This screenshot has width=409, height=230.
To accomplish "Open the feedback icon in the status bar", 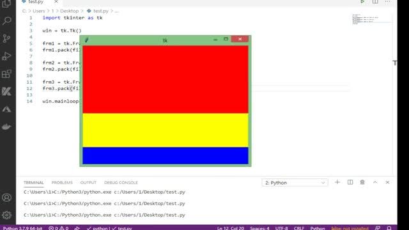I will [378, 228].
